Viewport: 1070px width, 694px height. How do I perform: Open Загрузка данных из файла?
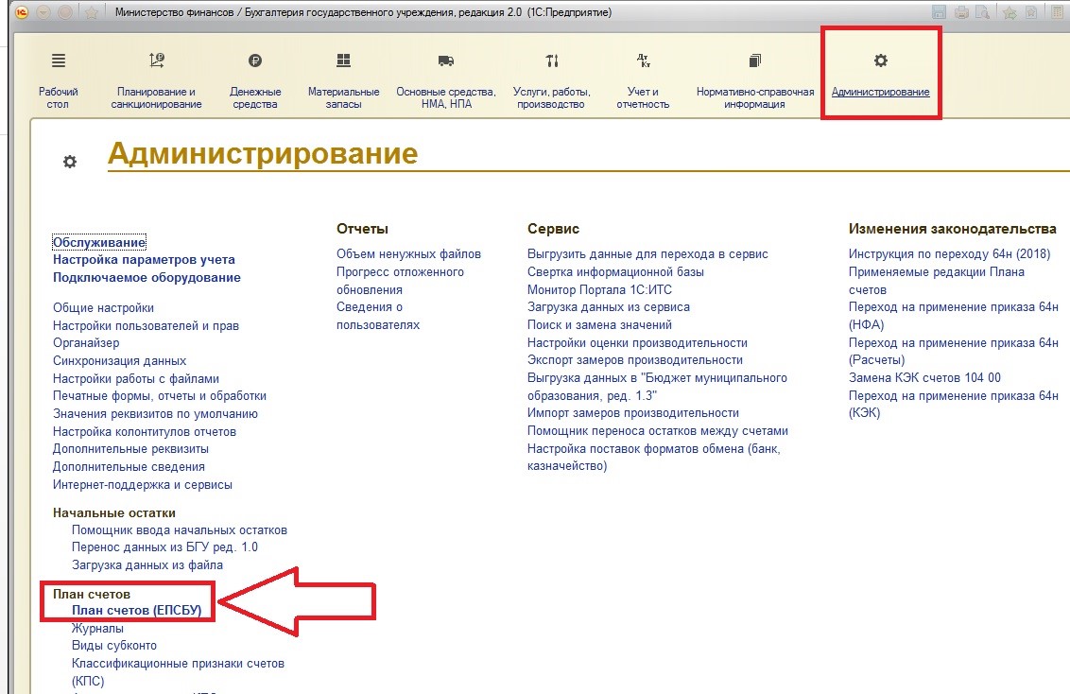pos(147,565)
